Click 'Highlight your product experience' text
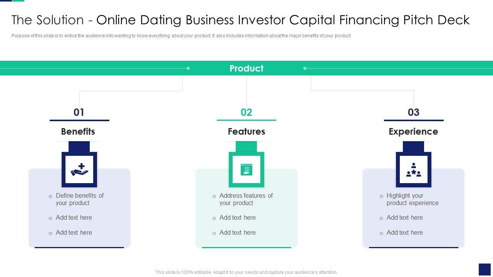Viewport: 493px width, 277px height. (x=412, y=199)
